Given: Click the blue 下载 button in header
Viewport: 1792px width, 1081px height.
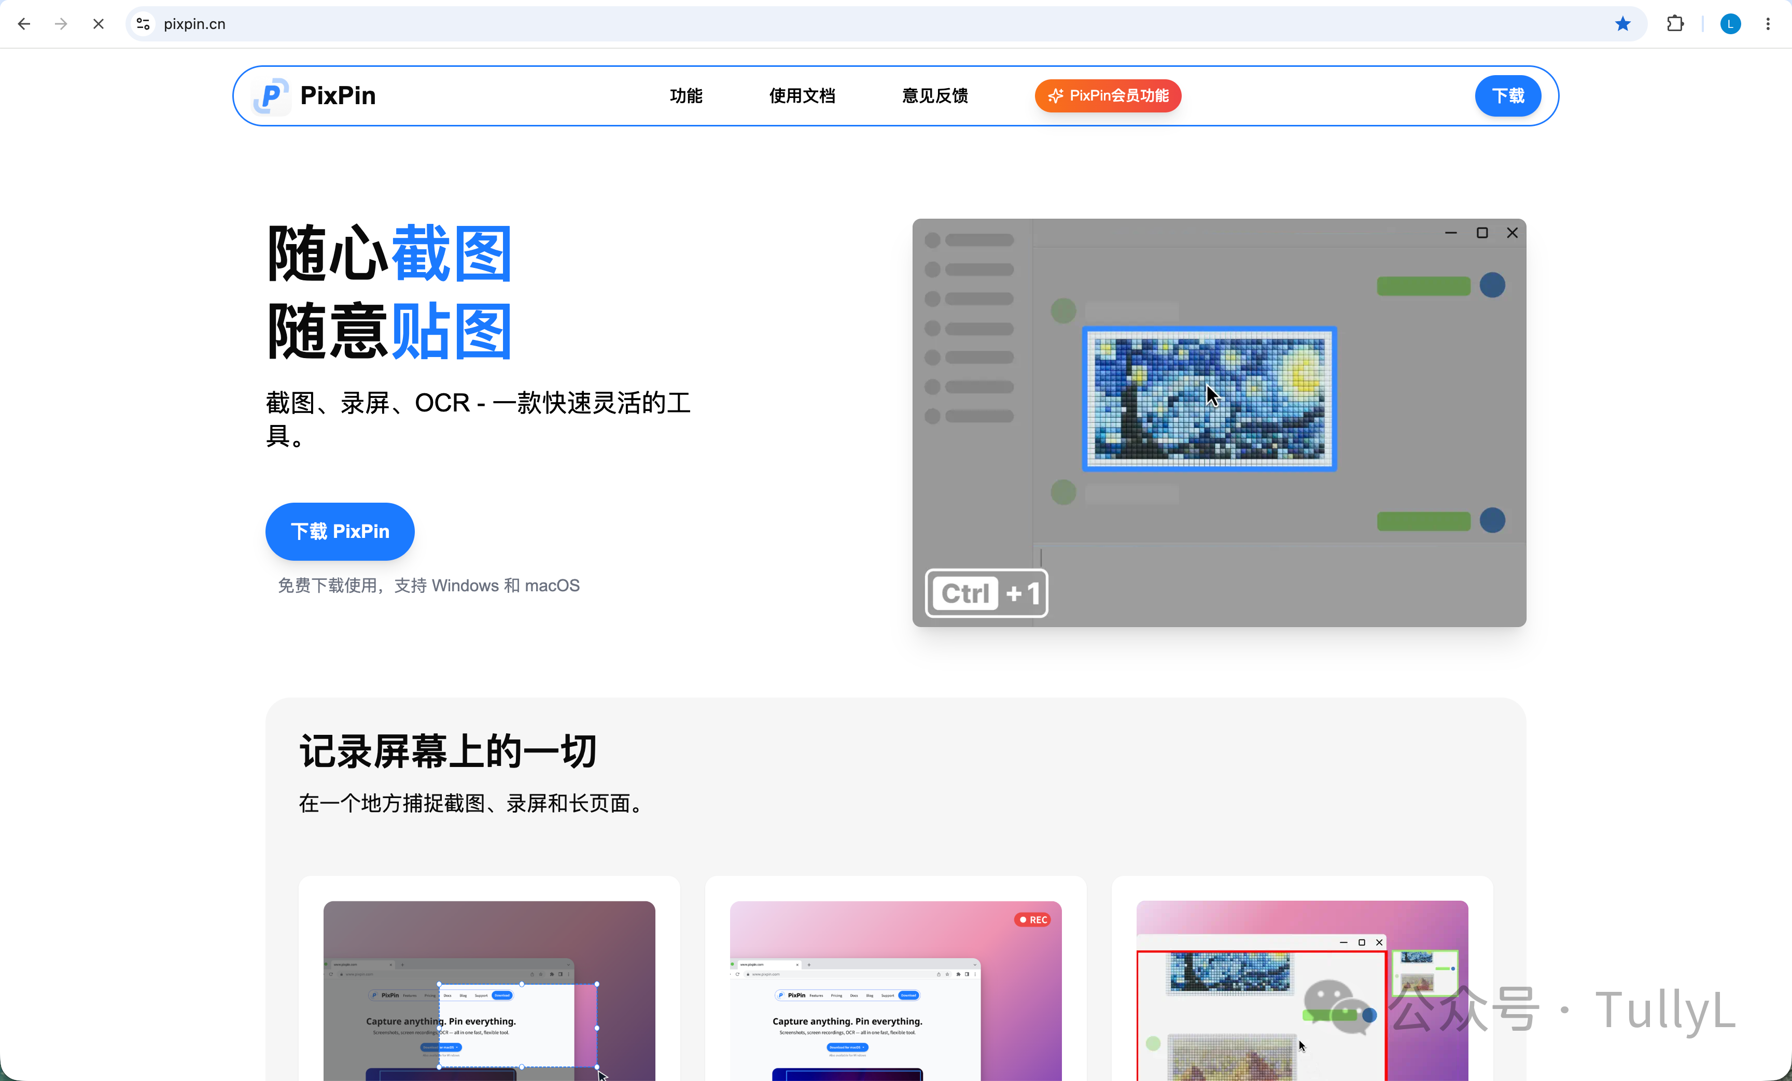Looking at the screenshot, I should pyautogui.click(x=1508, y=95).
